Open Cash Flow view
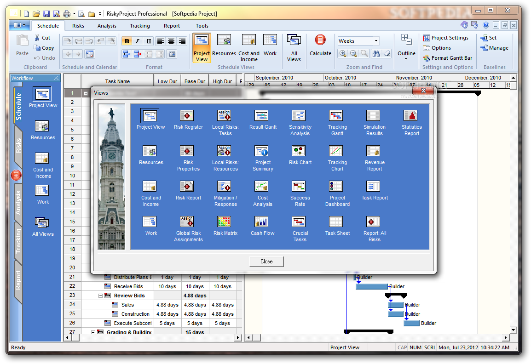 coord(263,226)
